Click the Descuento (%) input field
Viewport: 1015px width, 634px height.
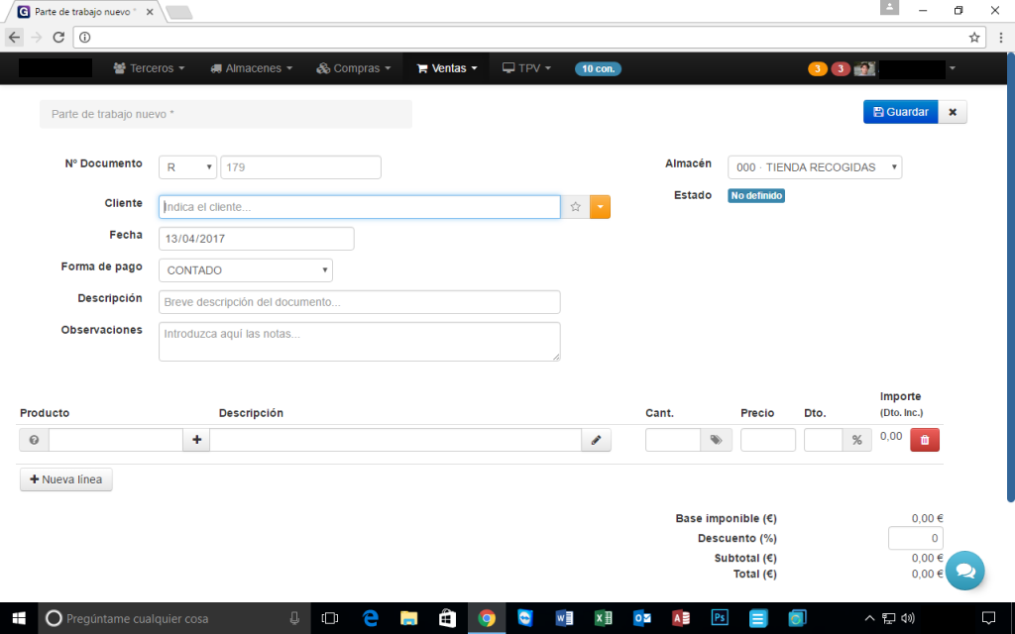point(915,538)
